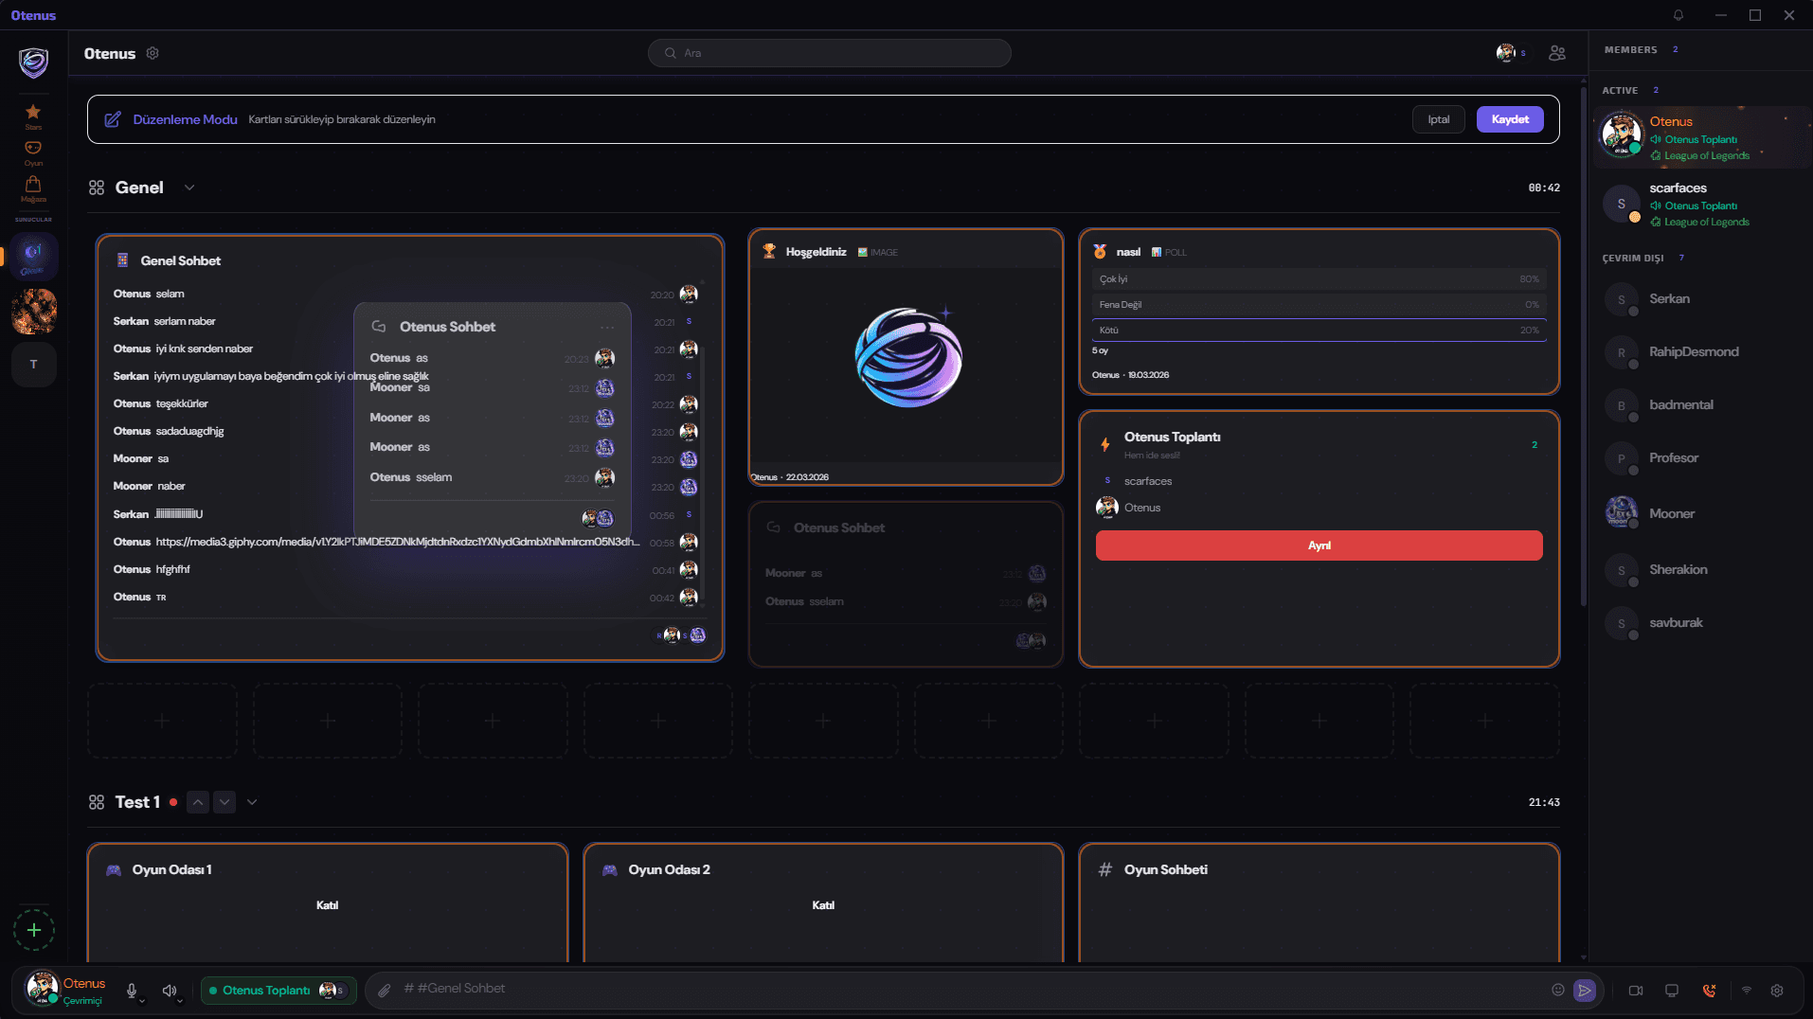Viewport: 1813px width, 1019px height.
Task: Click the red Ayrıl leave button
Action: [1319, 545]
